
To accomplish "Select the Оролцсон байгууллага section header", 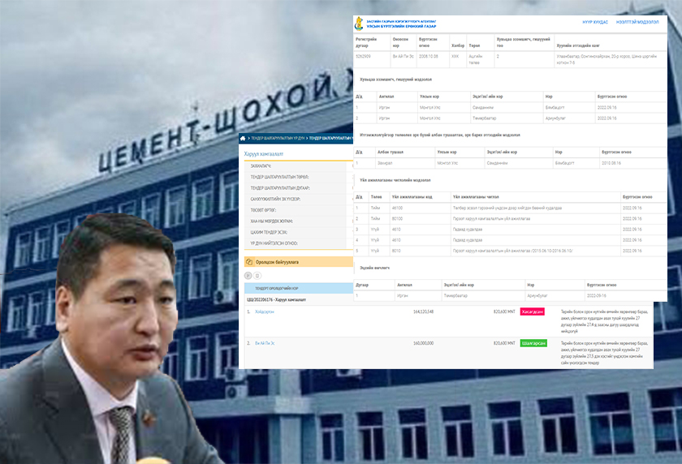I will click(299, 262).
